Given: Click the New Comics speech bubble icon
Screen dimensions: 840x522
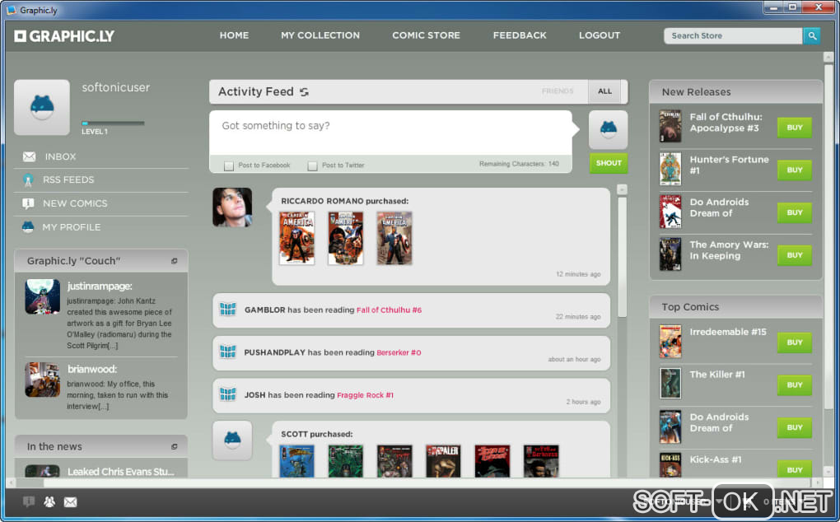Looking at the screenshot, I should tap(28, 203).
